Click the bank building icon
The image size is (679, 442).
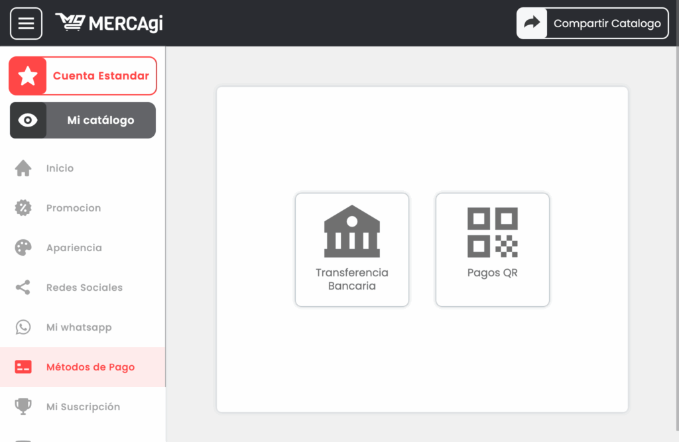pyautogui.click(x=352, y=231)
